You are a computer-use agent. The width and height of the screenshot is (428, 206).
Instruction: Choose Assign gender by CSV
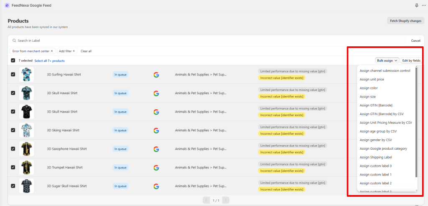[376, 140]
